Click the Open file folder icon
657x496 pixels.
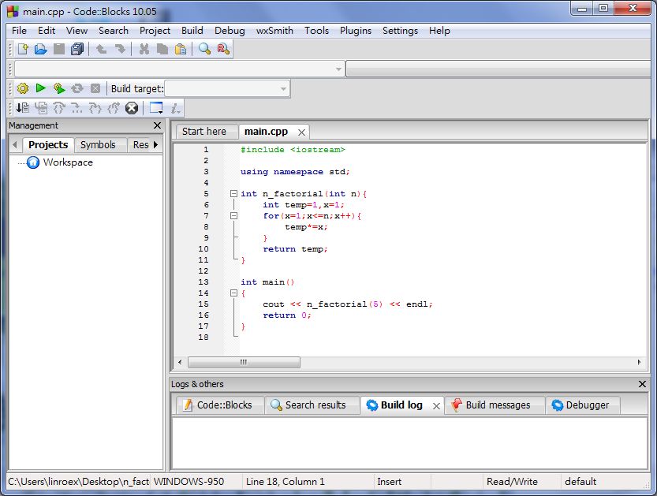pos(41,50)
